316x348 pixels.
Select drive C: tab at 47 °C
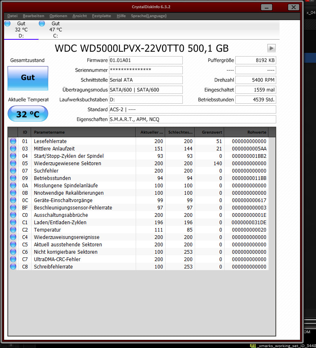tap(56, 30)
